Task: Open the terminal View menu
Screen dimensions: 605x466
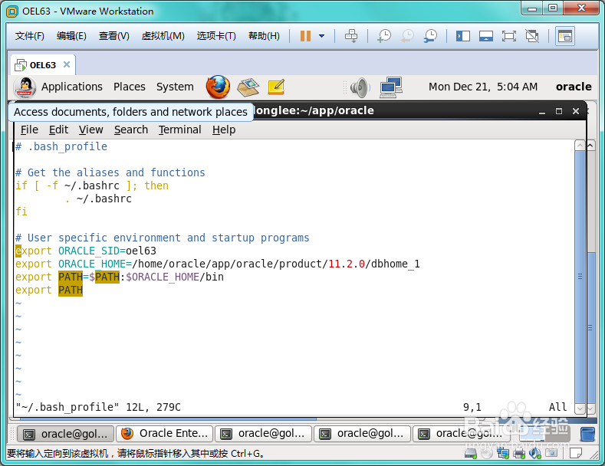Action: coord(91,130)
